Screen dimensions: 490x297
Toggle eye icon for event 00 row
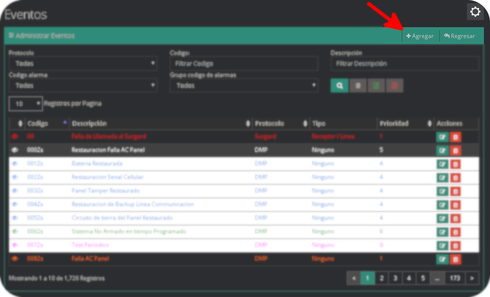pos(15,137)
